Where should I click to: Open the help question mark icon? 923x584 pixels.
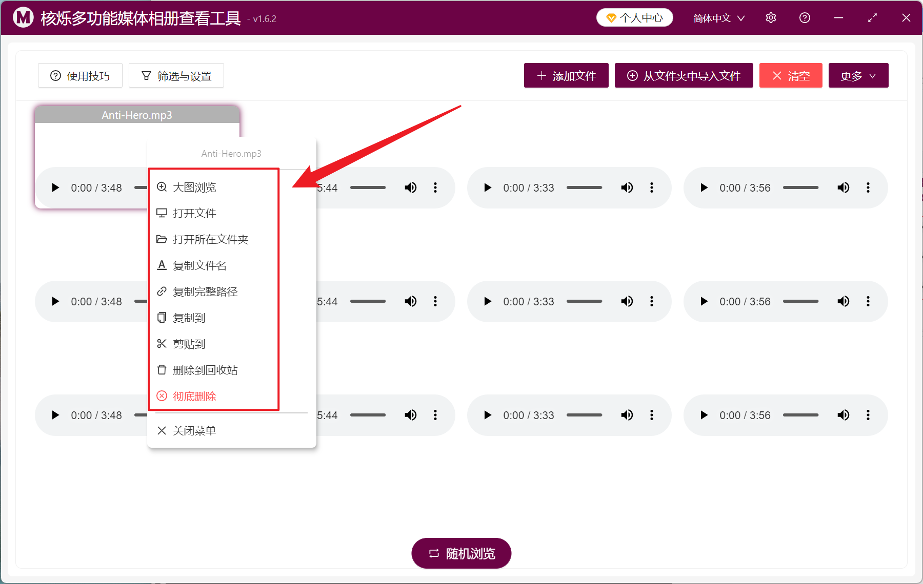[x=804, y=17]
